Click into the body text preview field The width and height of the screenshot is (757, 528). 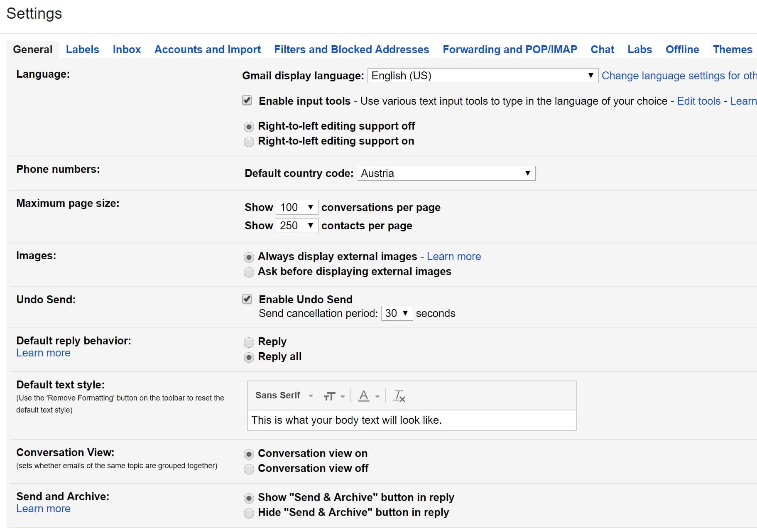411,420
